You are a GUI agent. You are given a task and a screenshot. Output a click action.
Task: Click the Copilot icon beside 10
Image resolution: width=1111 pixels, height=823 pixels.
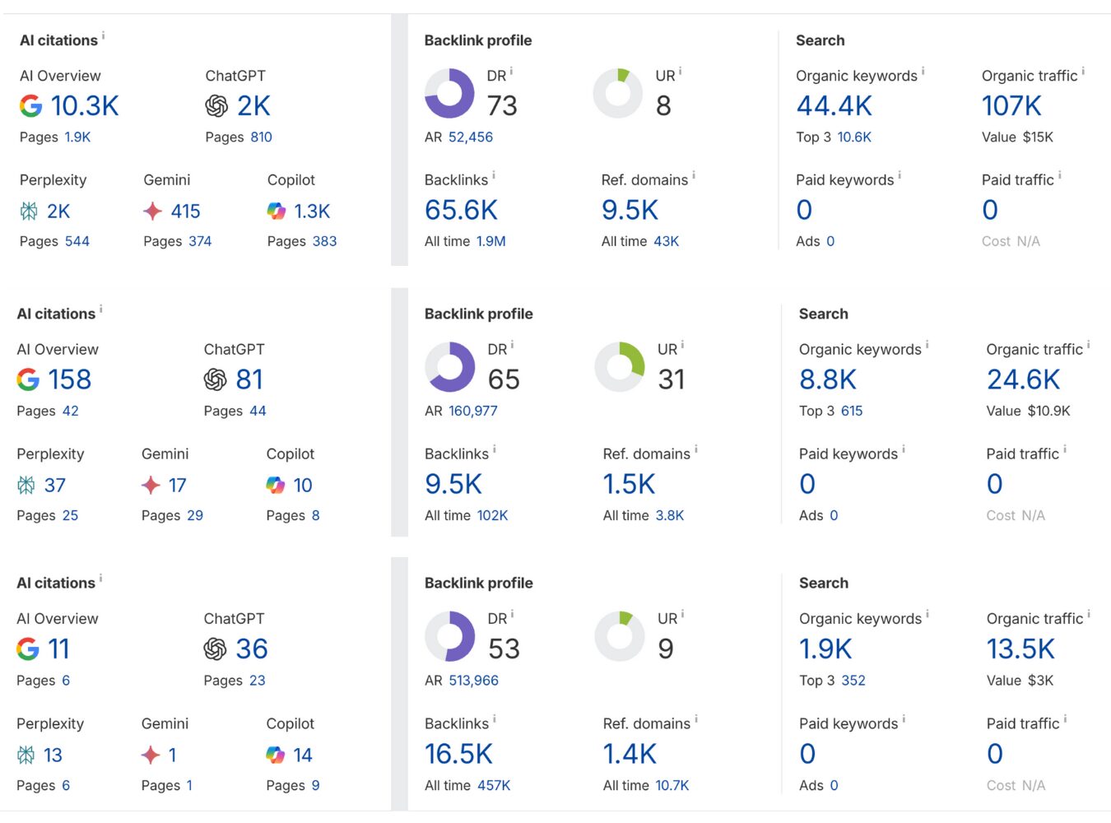276,486
